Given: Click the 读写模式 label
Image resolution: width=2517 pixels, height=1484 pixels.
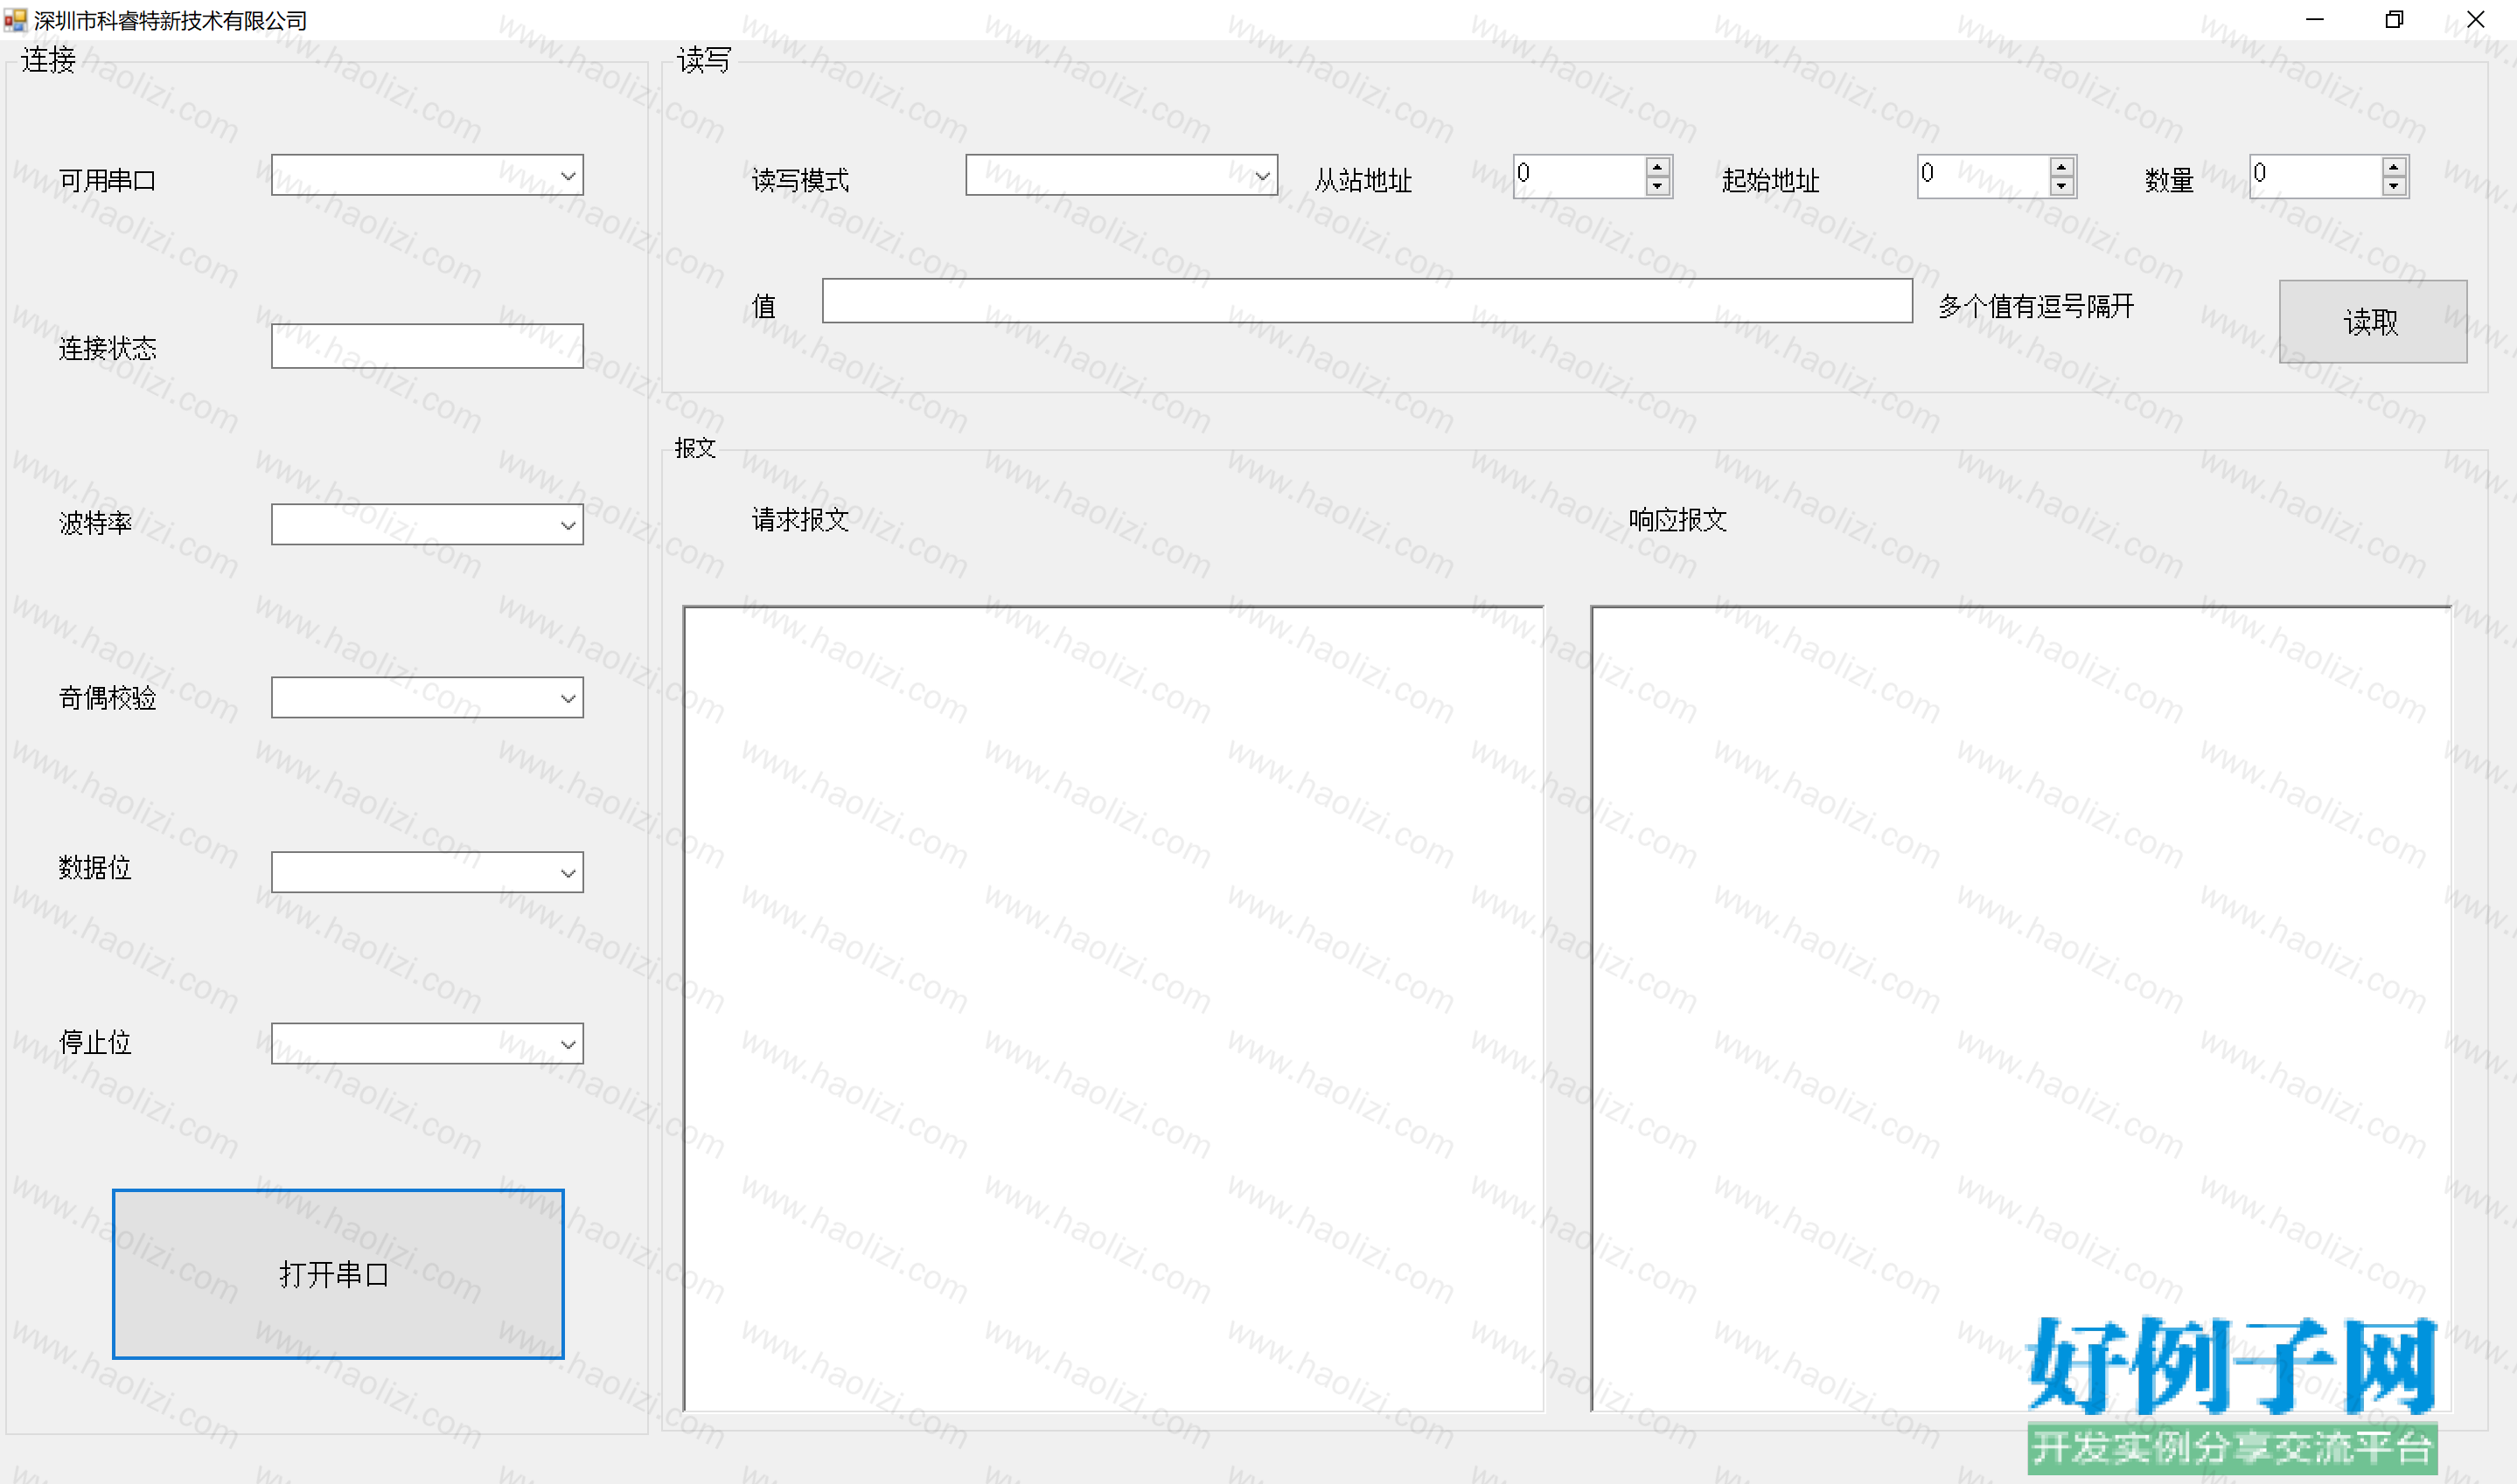Looking at the screenshot, I should (x=800, y=181).
